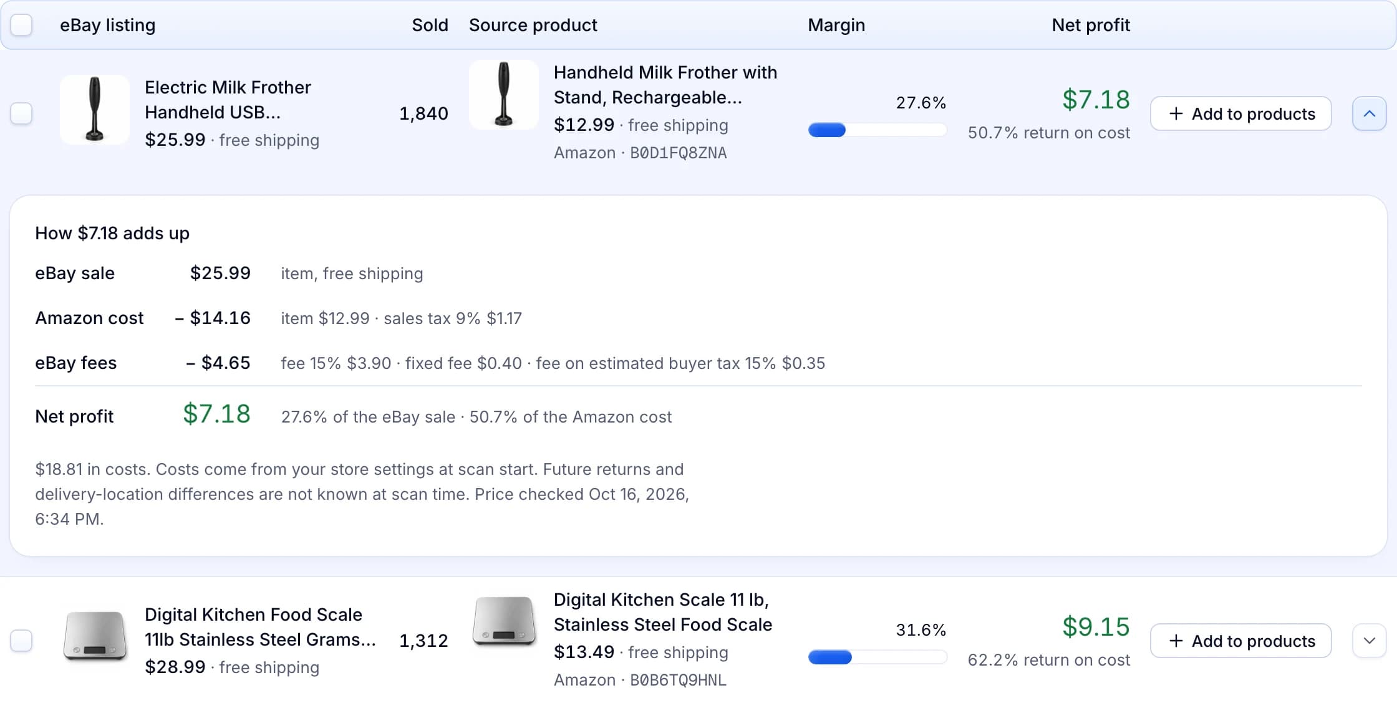
Task: Click the eBay fees – $4.65 amount
Action: click(x=218, y=363)
